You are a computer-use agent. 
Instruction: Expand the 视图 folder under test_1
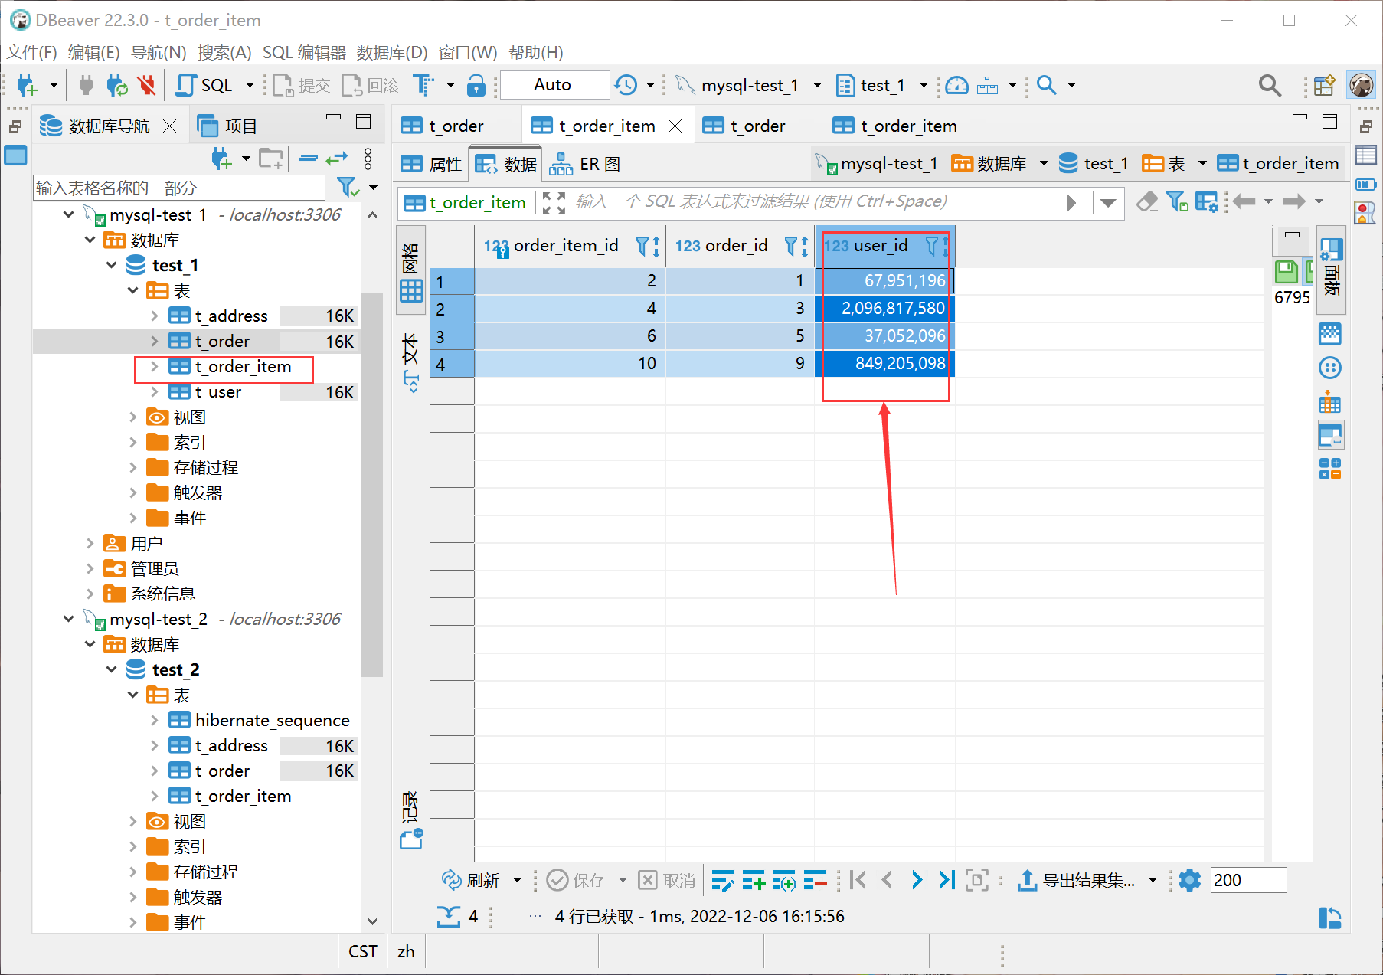pyautogui.click(x=133, y=417)
